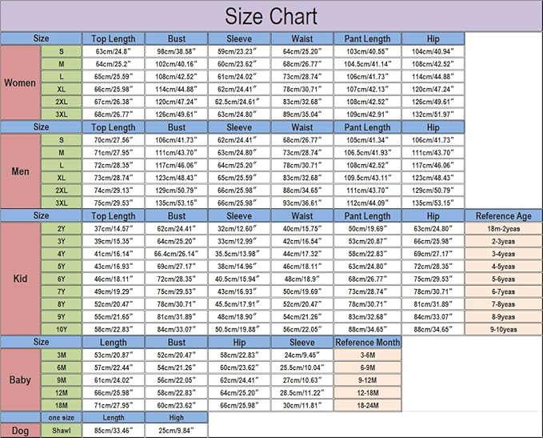543x438 pixels.
Task: Select Women's S bust 98cm/38.58" cell
Action: 176,51
